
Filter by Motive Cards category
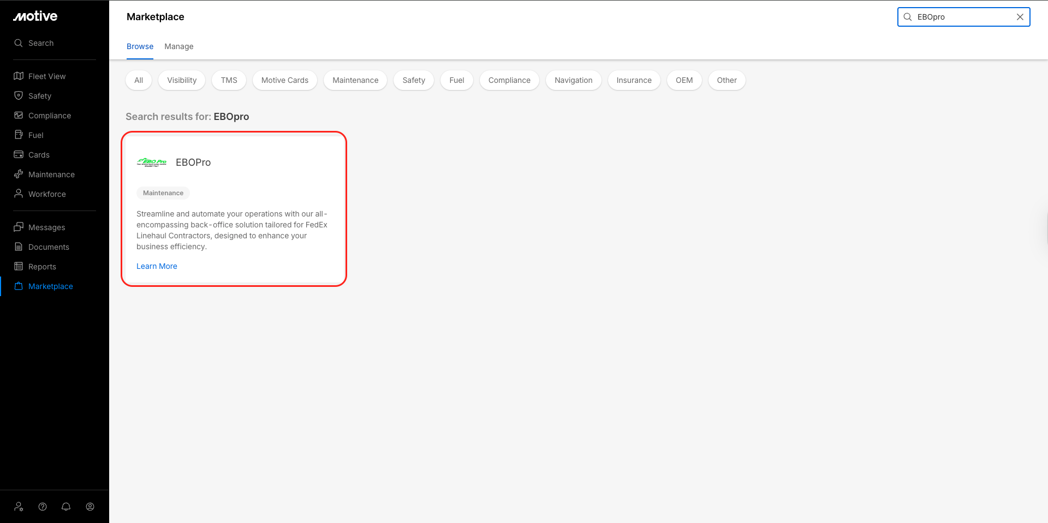(285, 80)
